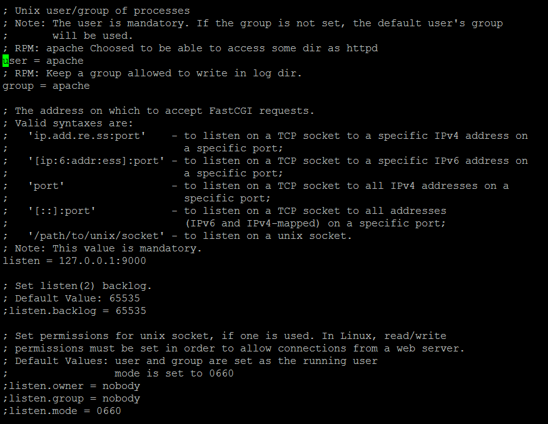Click the listen address 127.0.0.1:9000

click(103, 261)
